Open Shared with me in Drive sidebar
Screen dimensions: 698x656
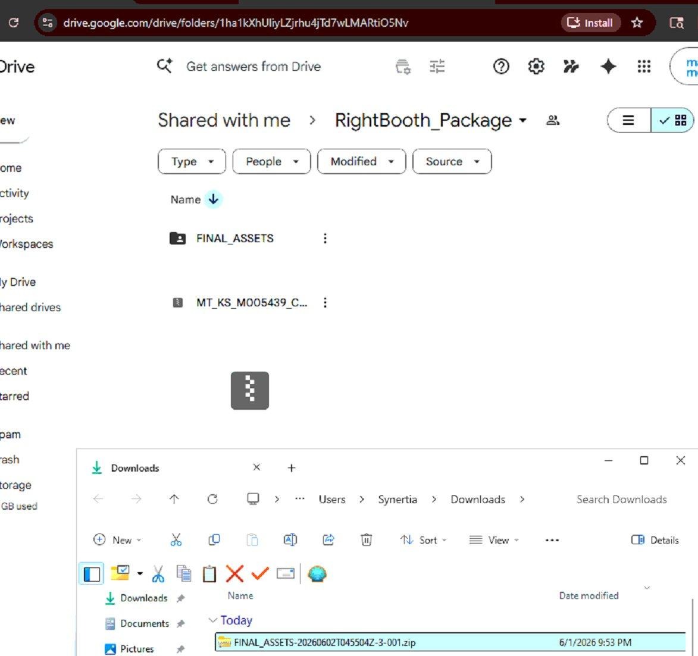pyautogui.click(x=35, y=346)
